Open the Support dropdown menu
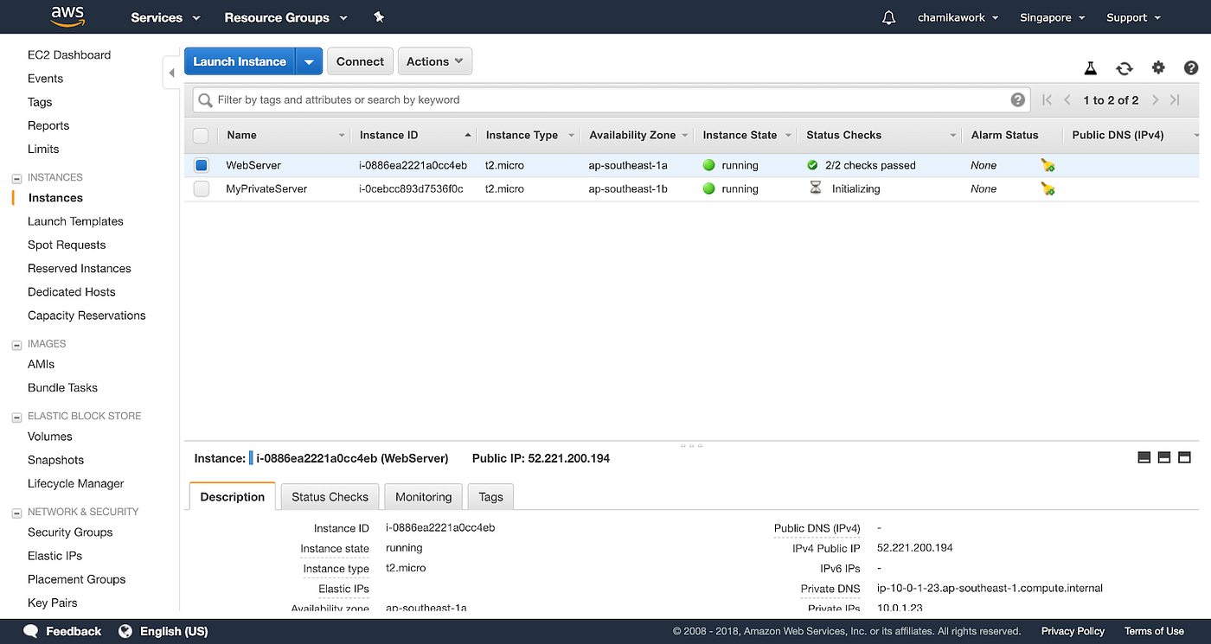The width and height of the screenshot is (1211, 644). coord(1133,17)
